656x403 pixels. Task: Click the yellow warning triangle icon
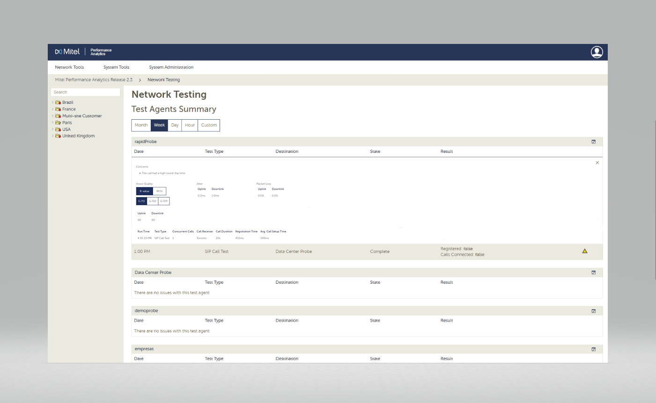(x=585, y=251)
